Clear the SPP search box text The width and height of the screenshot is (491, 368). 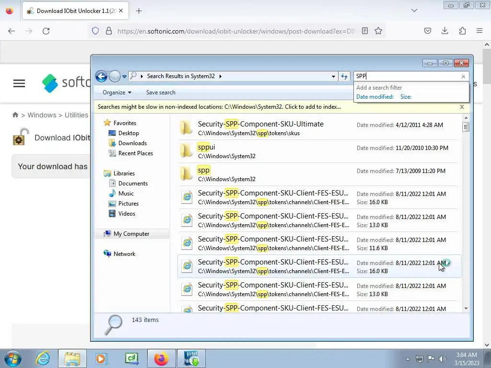coord(463,76)
